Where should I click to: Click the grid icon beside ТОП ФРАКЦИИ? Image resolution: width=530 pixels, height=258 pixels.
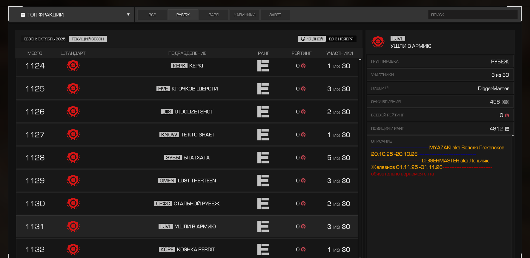click(x=23, y=15)
